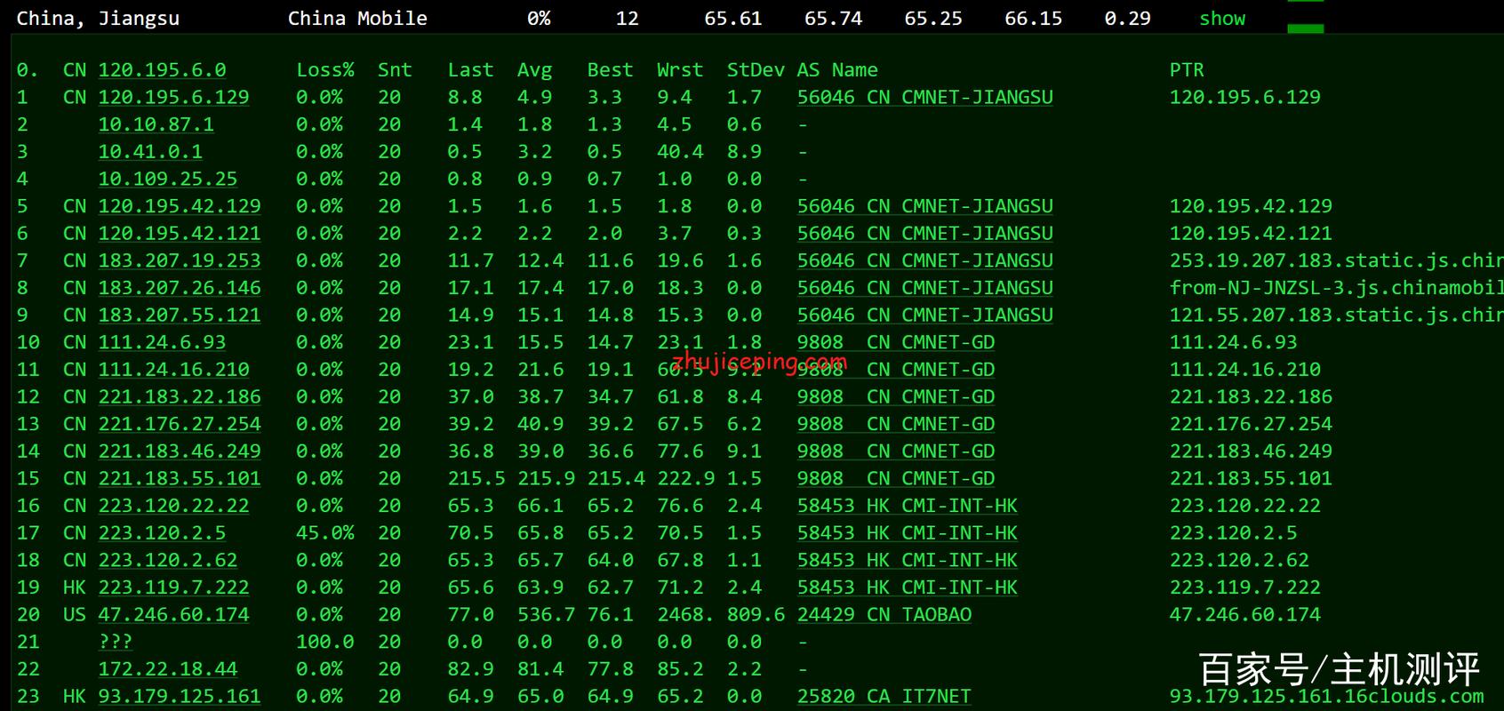
Task: Open hop 9 IP 183.207.55.121
Action: (x=180, y=316)
